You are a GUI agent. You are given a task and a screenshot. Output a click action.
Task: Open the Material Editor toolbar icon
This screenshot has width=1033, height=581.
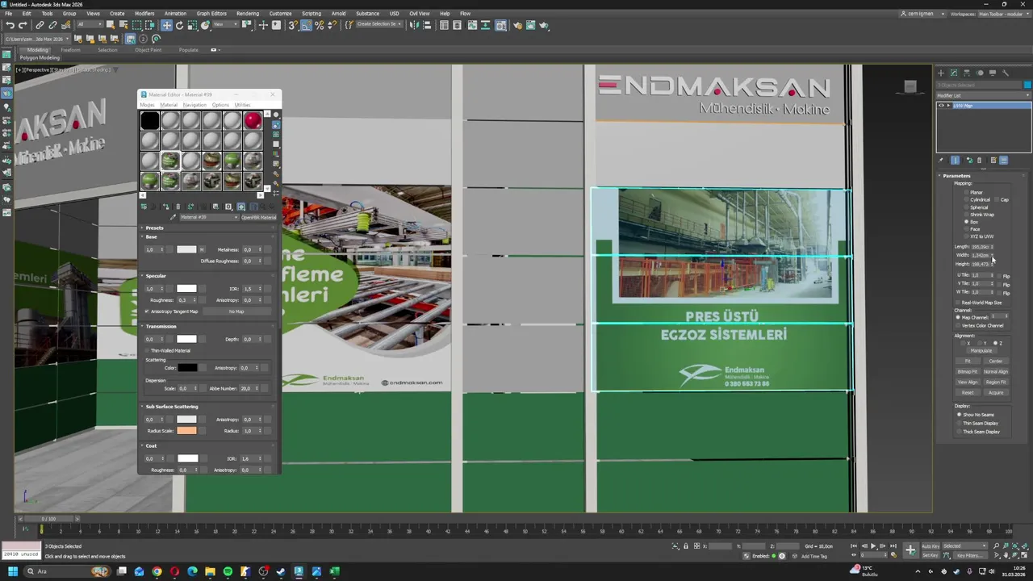[x=501, y=25]
